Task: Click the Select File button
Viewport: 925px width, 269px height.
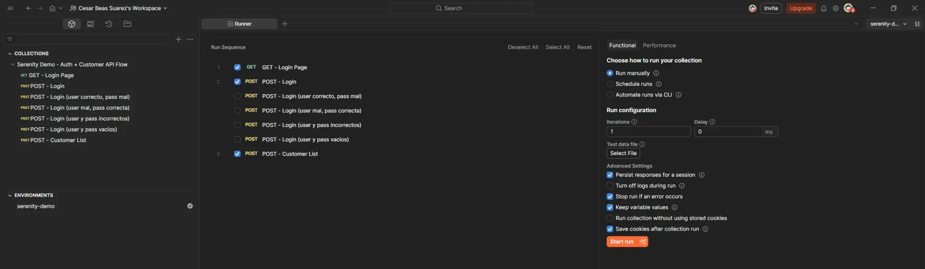Action: [x=623, y=154]
